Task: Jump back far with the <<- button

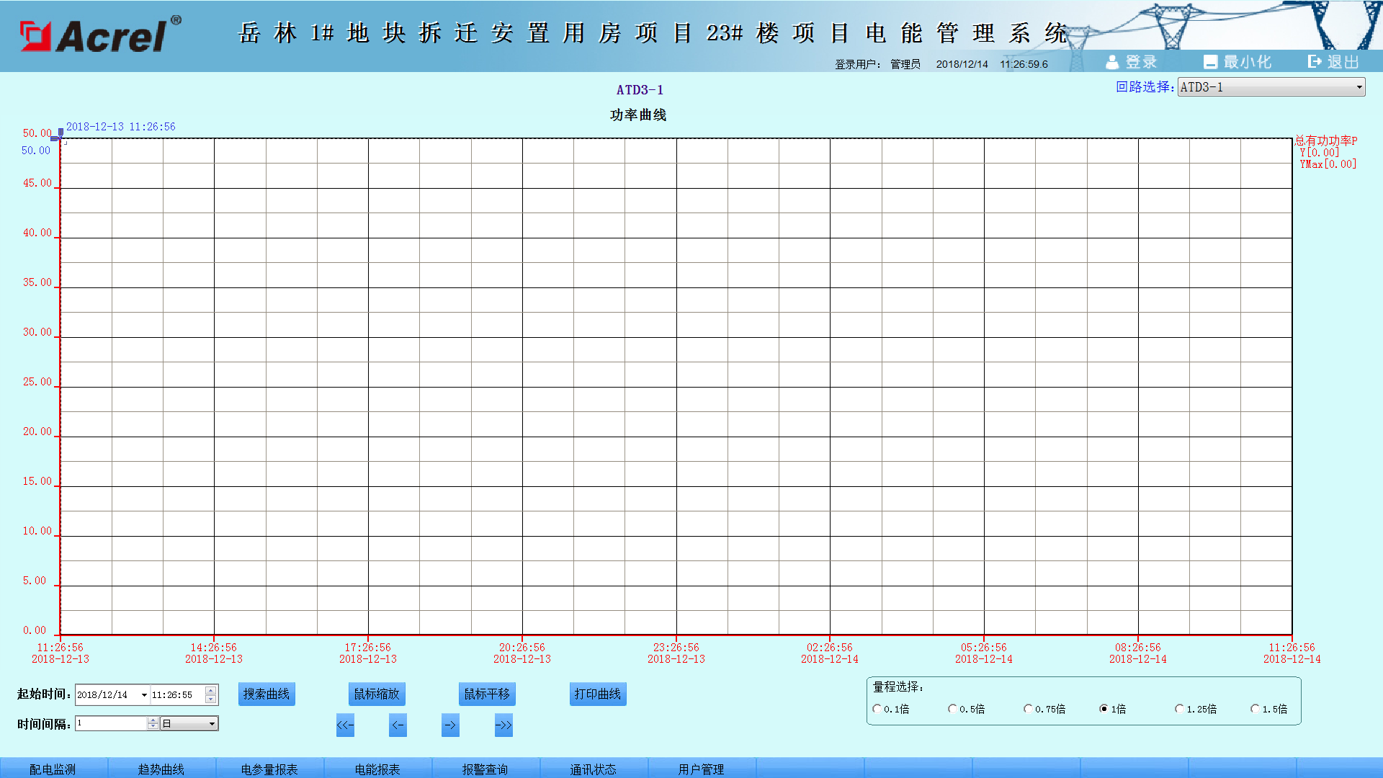Action: click(345, 725)
